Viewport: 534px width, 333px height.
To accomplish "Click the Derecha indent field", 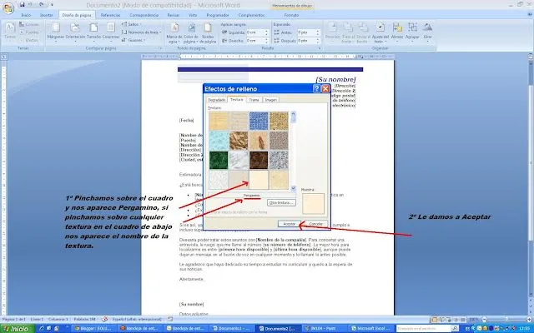I will pos(258,41).
